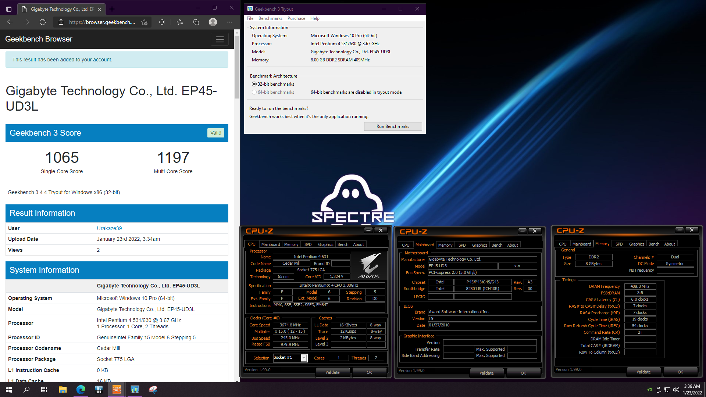Click the Valid badge on score header
This screenshot has height=397, width=706.
216,133
